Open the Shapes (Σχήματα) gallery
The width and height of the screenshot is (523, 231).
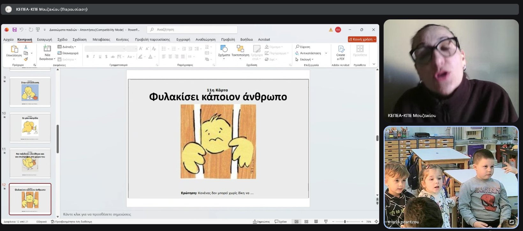[x=224, y=51]
